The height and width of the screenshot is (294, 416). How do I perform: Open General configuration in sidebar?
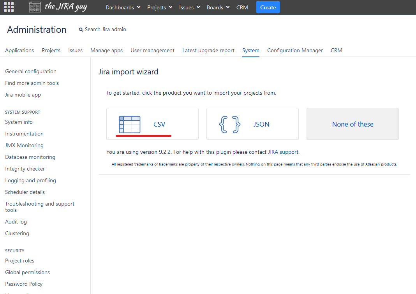point(31,71)
